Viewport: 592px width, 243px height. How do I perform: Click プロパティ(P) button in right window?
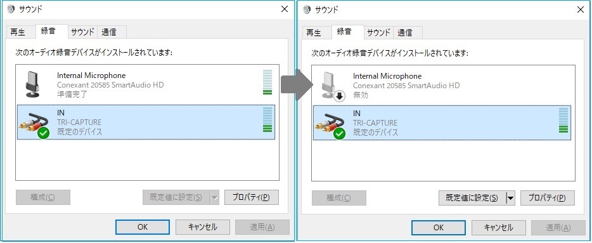(x=548, y=198)
